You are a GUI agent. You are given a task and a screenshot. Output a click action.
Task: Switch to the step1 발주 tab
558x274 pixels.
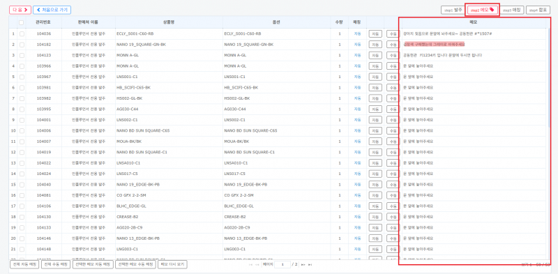pyautogui.click(x=453, y=10)
